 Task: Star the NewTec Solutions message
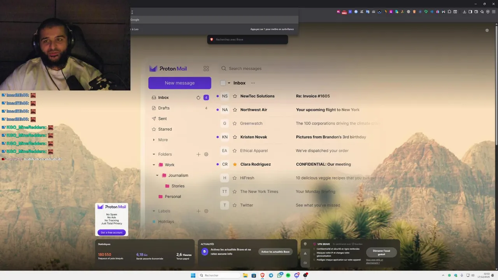tap(235, 96)
